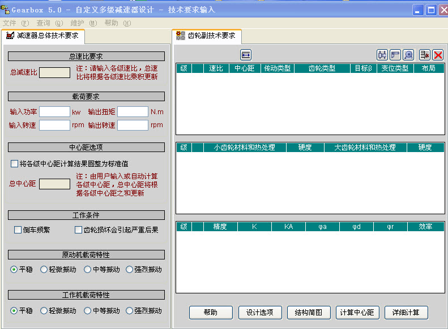Click the red X clear-all icon
The image size is (448, 329).
tap(438, 55)
